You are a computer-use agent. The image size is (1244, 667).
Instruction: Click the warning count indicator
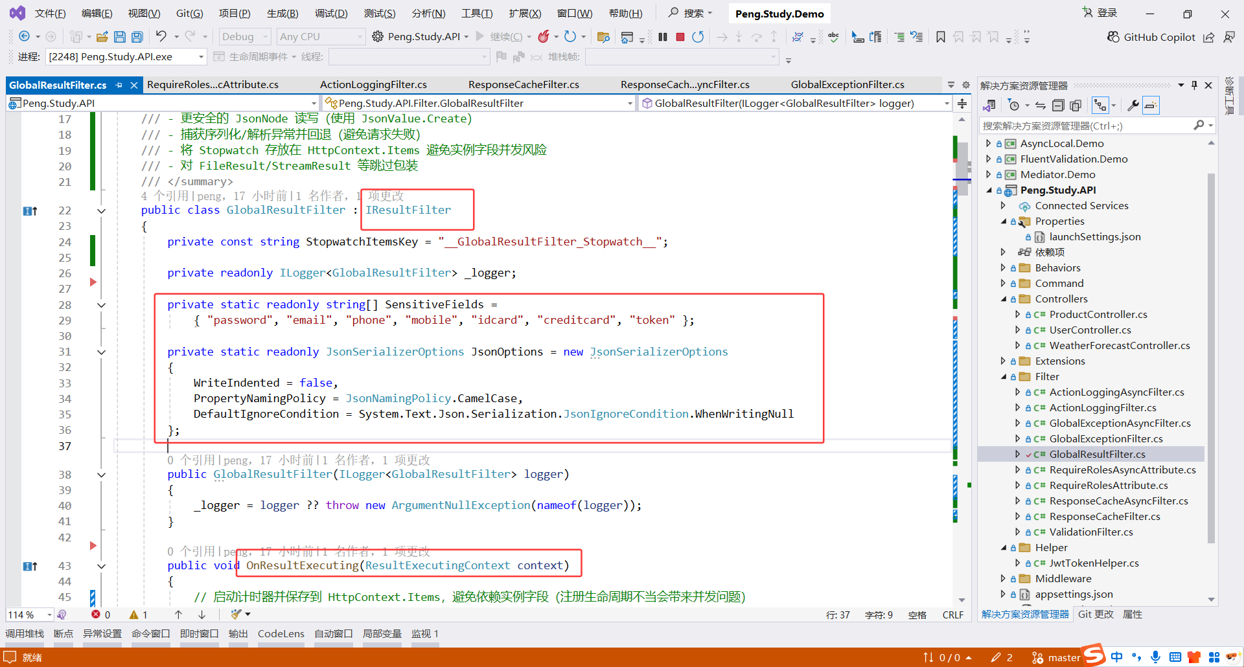click(x=139, y=615)
